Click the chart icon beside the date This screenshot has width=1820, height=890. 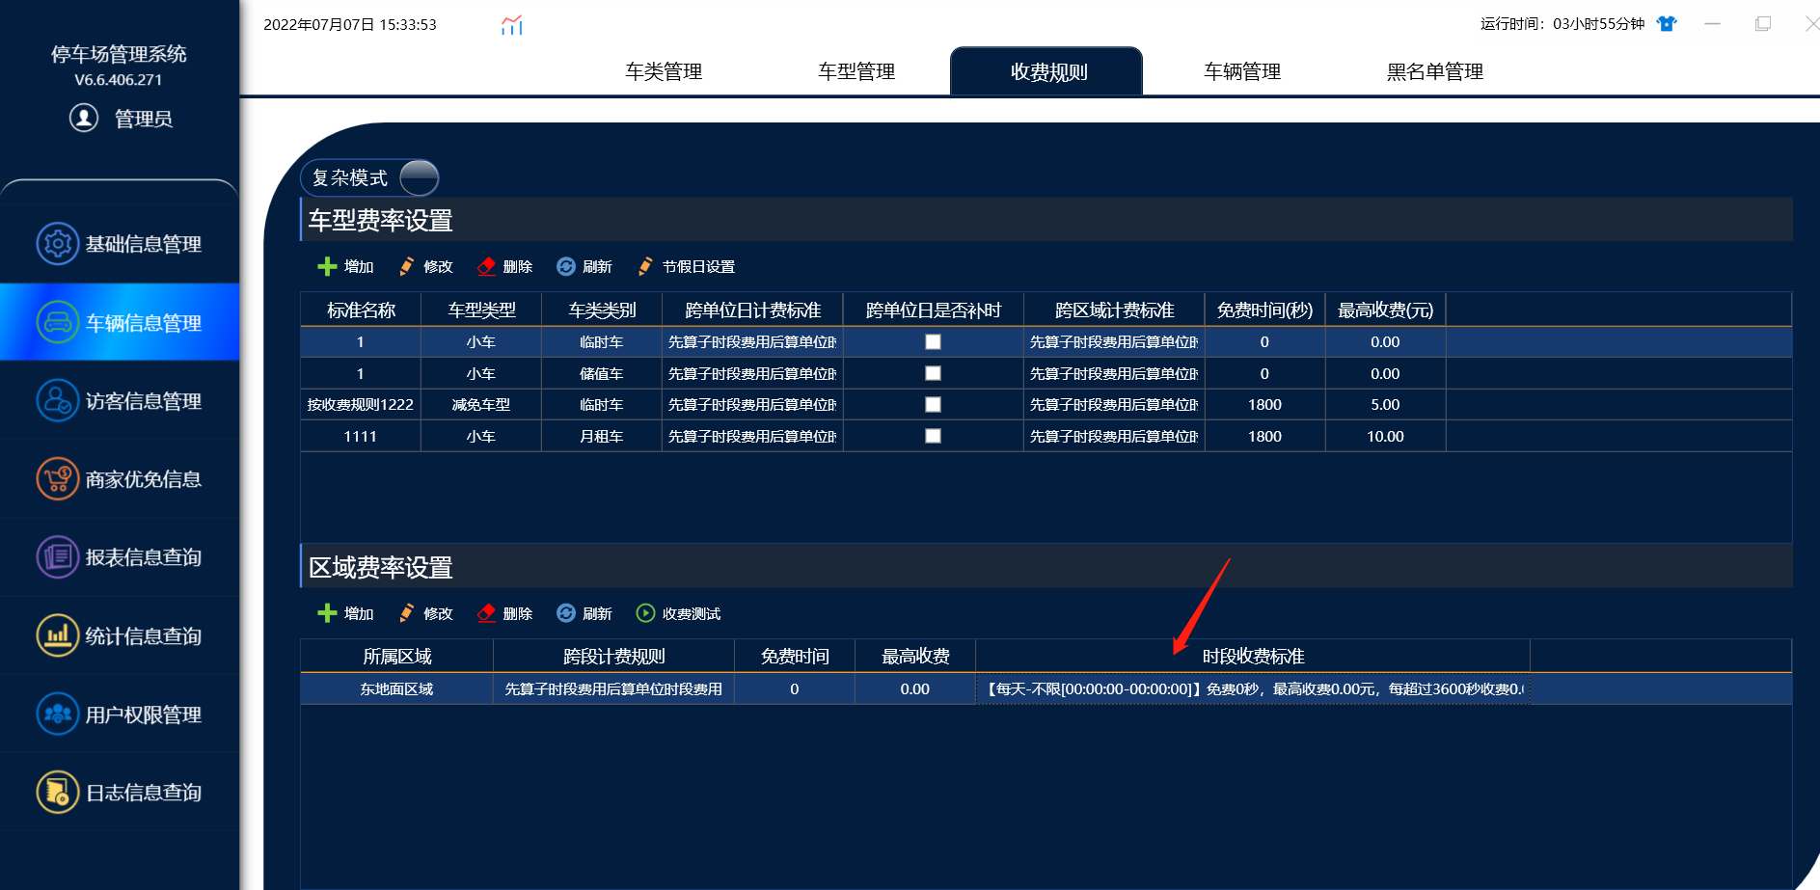pos(512,25)
